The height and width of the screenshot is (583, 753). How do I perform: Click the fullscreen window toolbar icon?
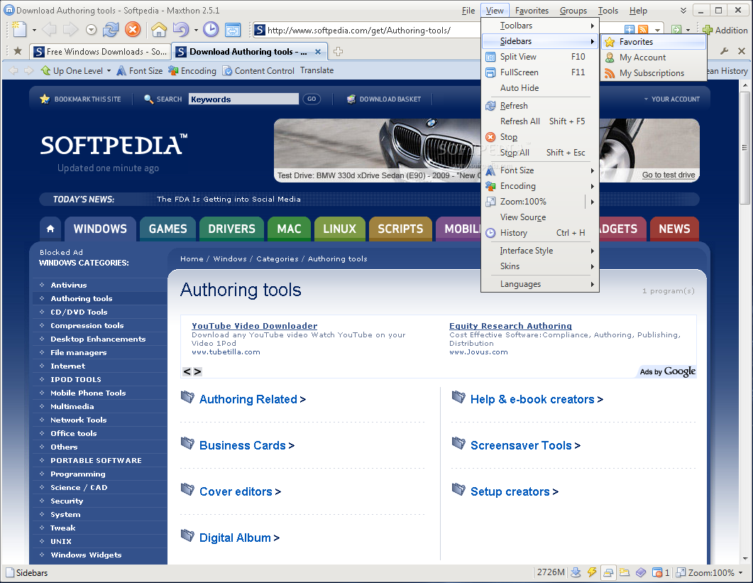coord(233,30)
